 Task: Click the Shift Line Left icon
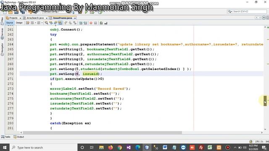(81, 23)
